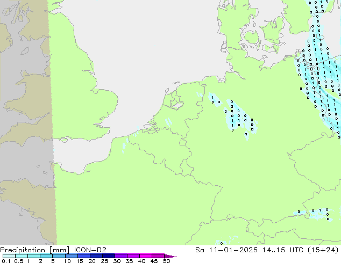
Task: Click the "Precipitation" title text
Action: pyautogui.click(x=23, y=250)
